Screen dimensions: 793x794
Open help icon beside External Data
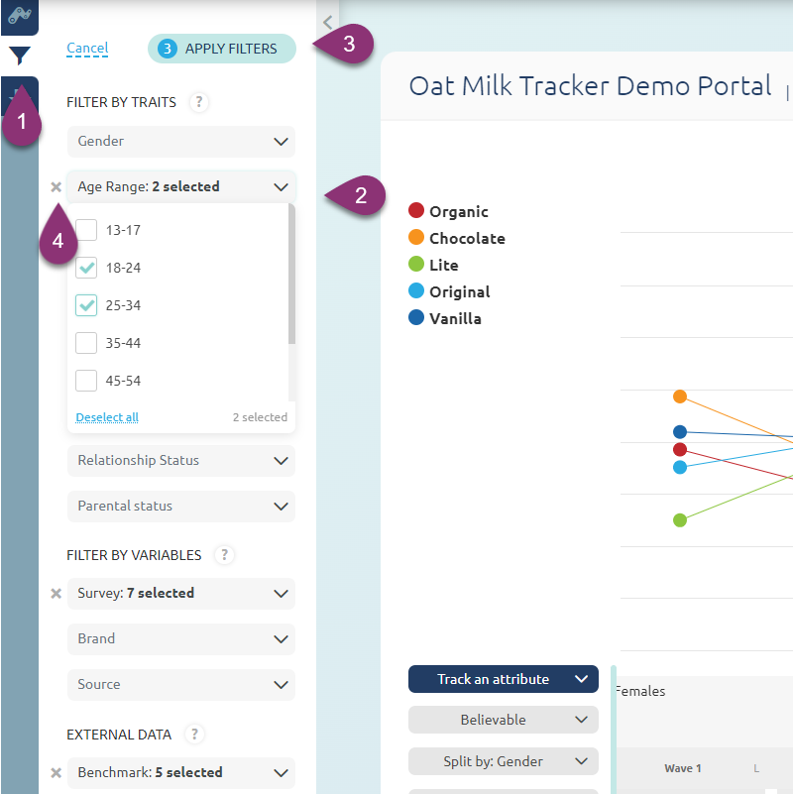(x=195, y=735)
